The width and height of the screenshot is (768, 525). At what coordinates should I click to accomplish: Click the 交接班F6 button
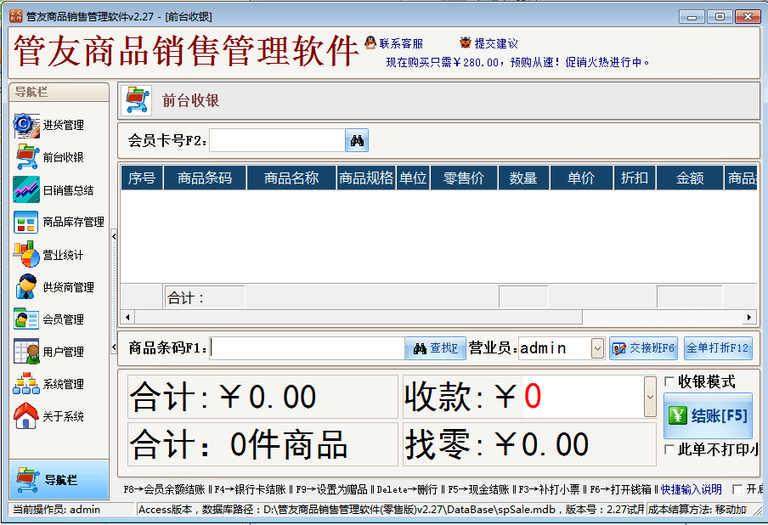coord(643,348)
